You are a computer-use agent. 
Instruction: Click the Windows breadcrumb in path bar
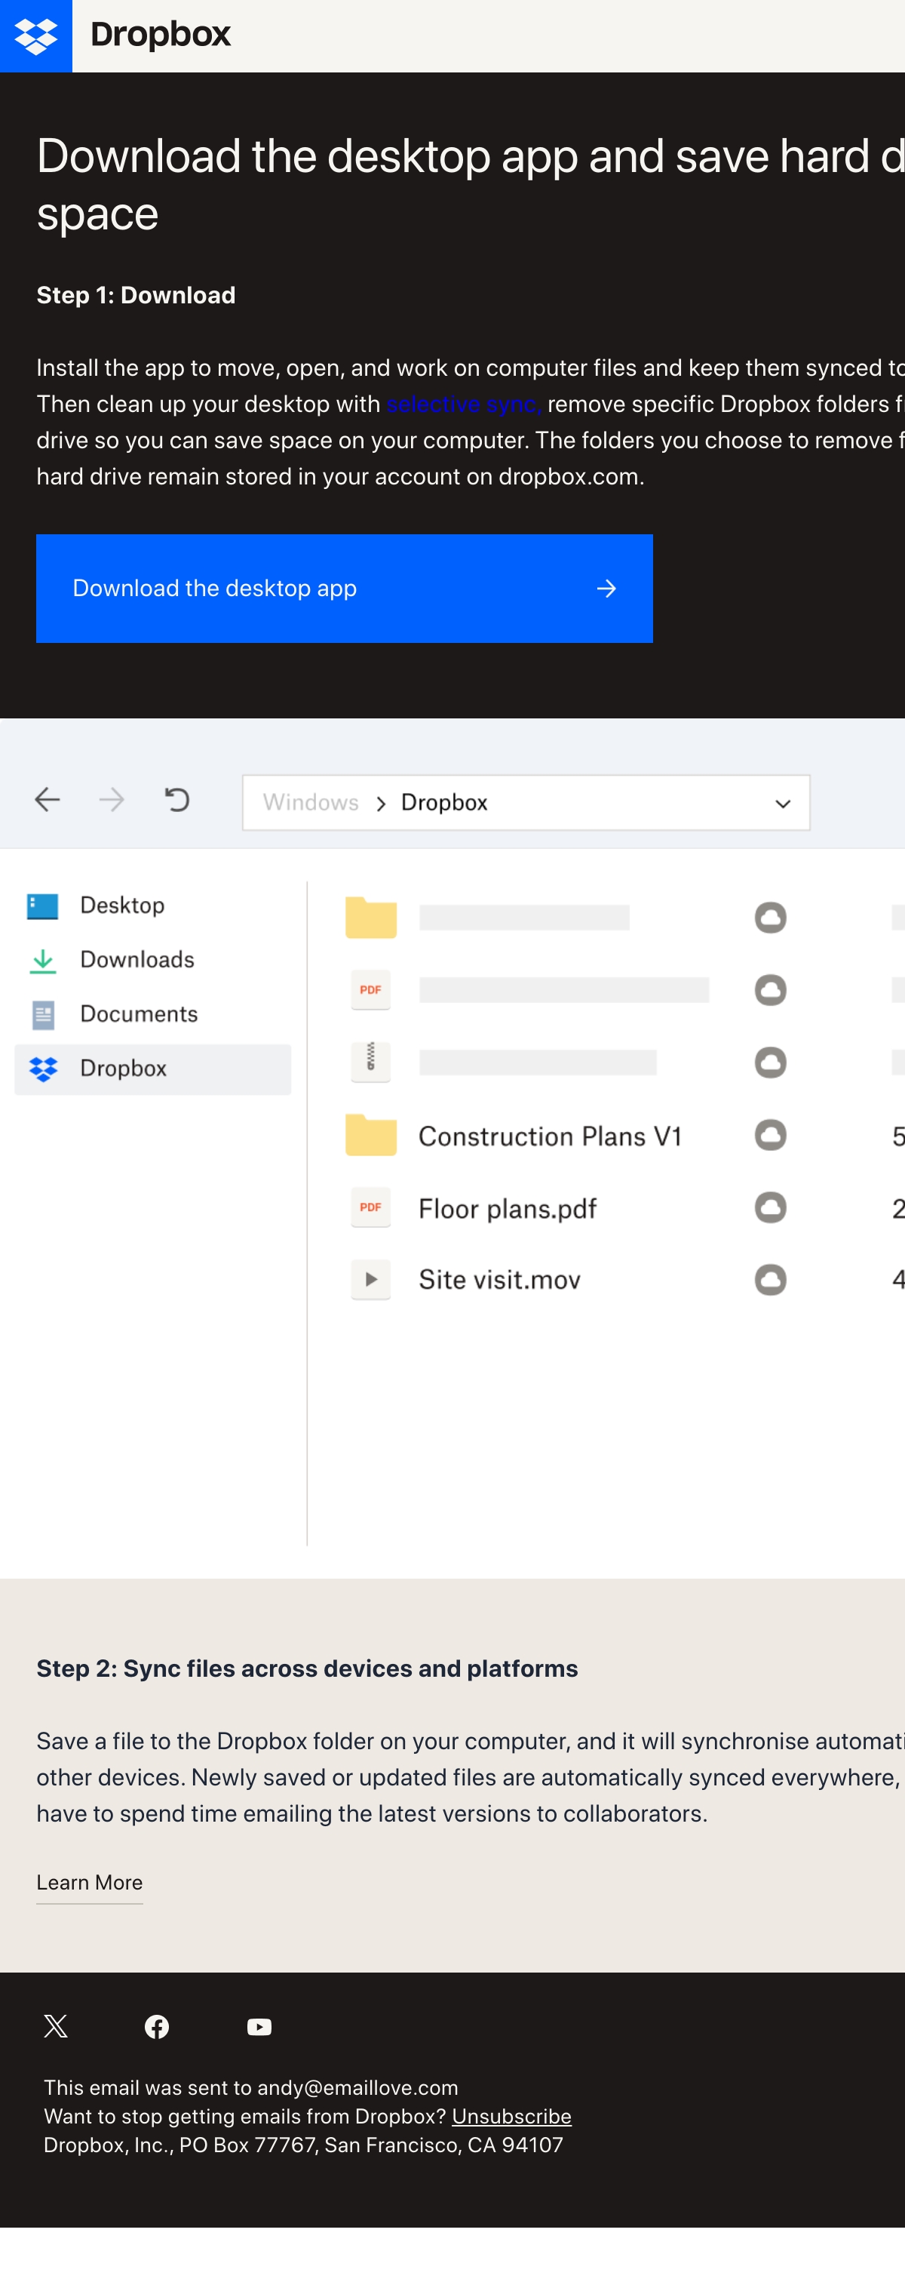pos(311,802)
